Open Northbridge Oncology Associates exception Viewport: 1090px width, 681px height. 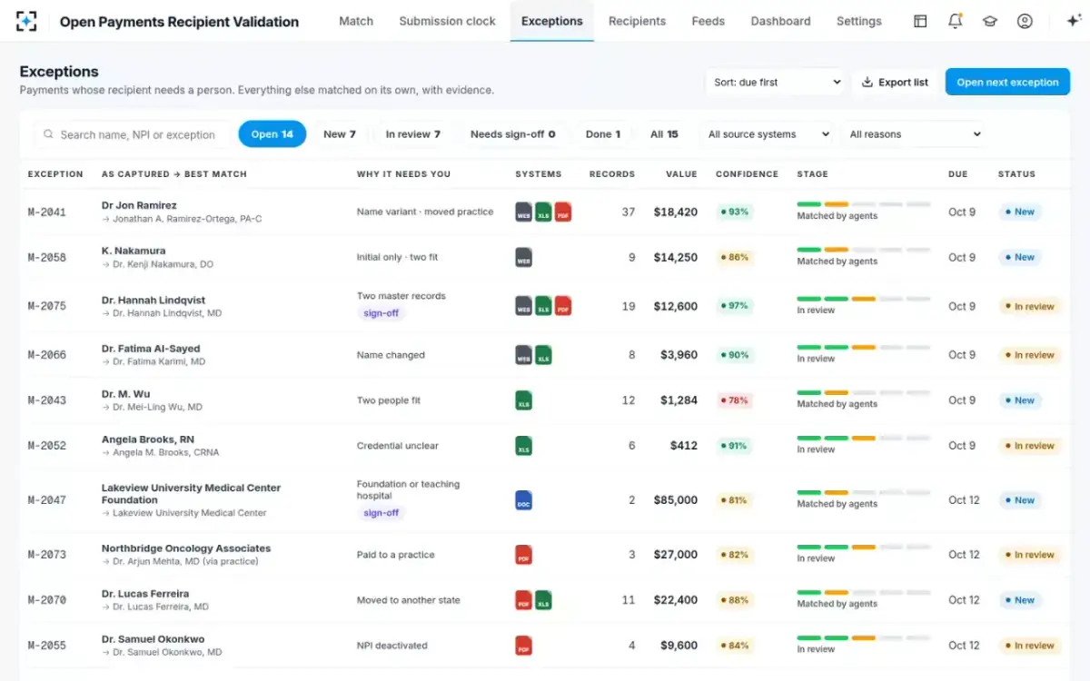point(186,548)
